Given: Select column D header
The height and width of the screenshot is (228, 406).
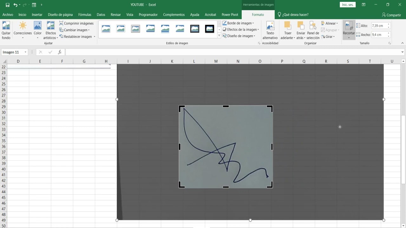Looking at the screenshot, I should click(18, 61).
